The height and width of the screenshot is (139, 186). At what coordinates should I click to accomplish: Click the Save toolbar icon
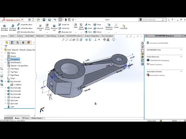point(44,20)
